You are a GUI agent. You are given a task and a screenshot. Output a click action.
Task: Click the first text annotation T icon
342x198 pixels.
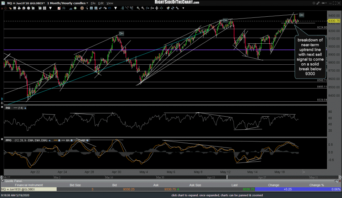click(x=91, y=8)
